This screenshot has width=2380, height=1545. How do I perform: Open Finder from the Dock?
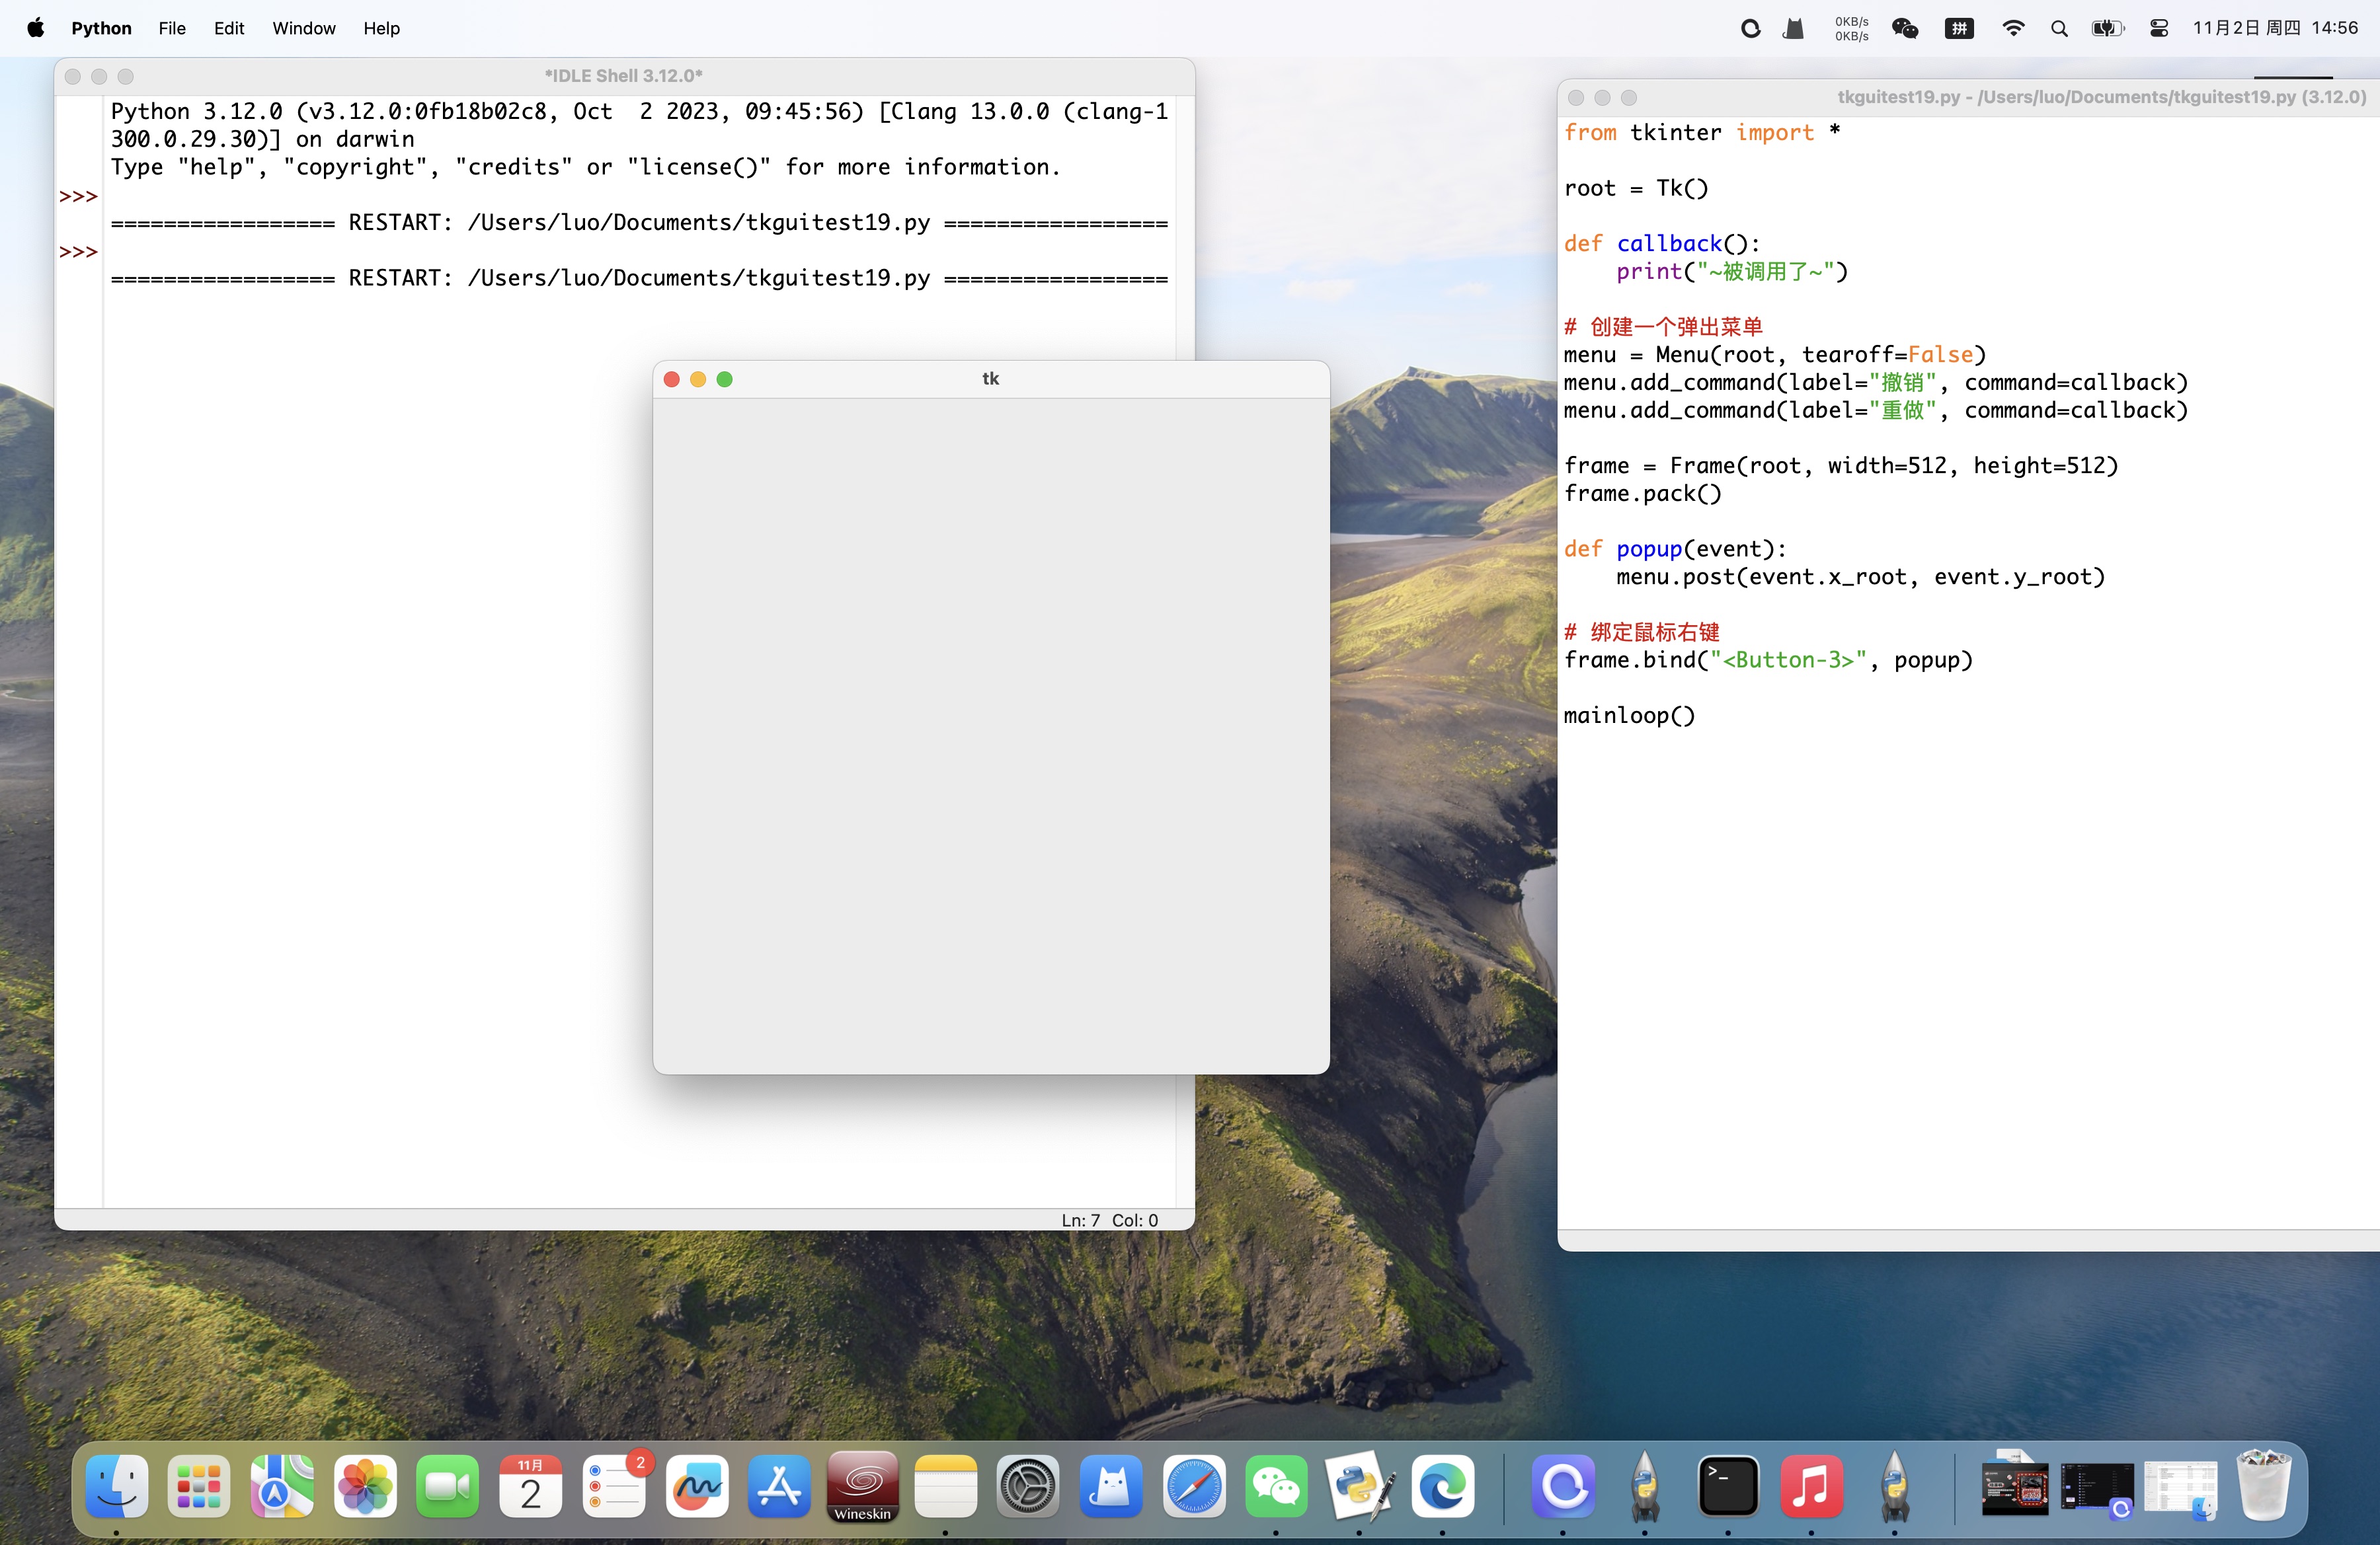tap(117, 1486)
